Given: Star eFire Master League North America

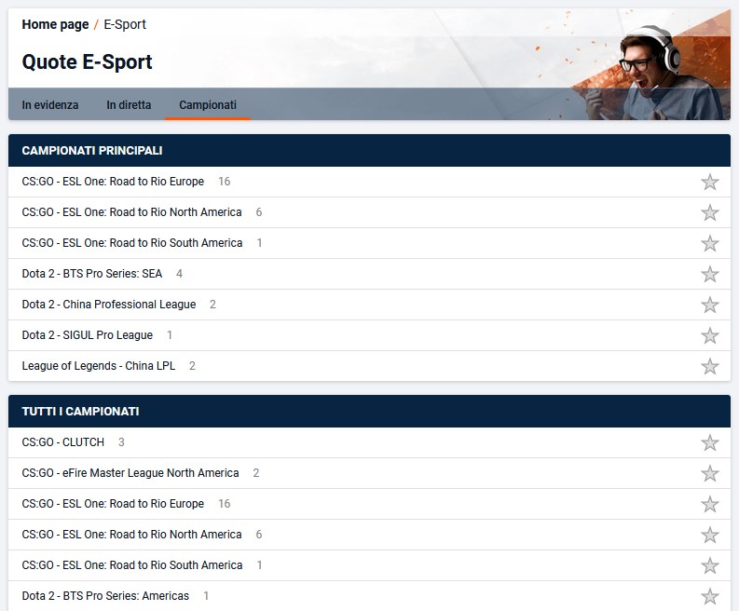Looking at the screenshot, I should tap(709, 473).
